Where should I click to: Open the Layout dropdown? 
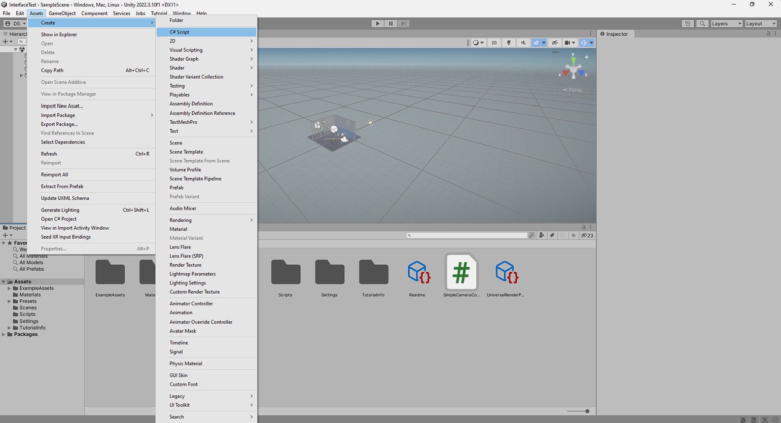coord(760,23)
